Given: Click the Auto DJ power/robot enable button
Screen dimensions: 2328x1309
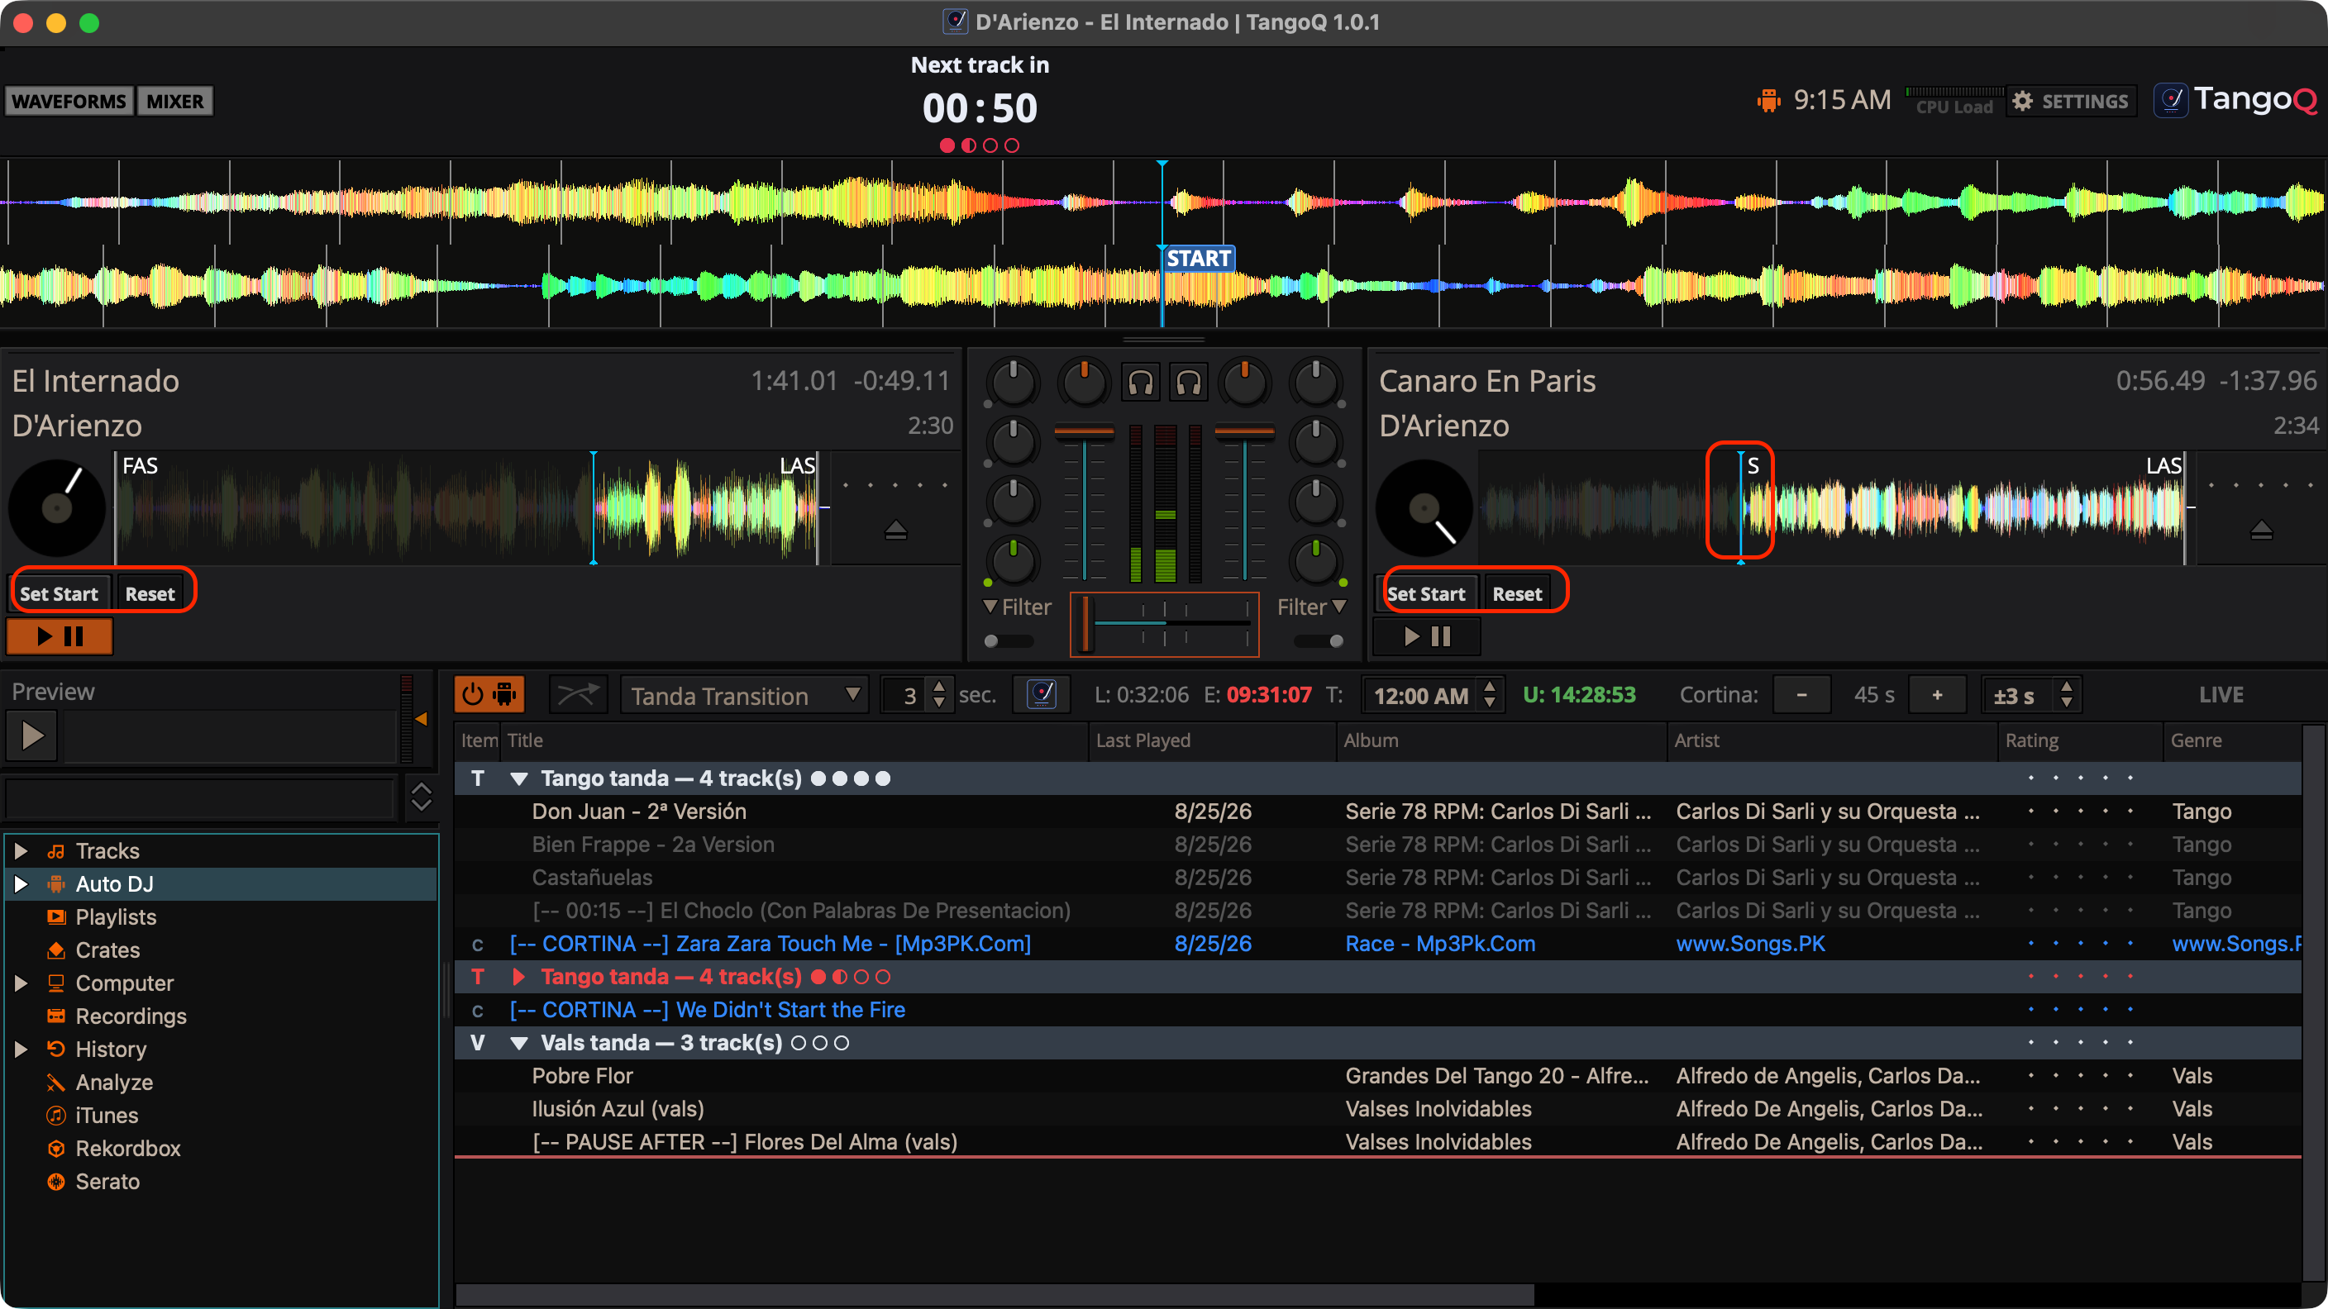Looking at the screenshot, I should point(489,695).
